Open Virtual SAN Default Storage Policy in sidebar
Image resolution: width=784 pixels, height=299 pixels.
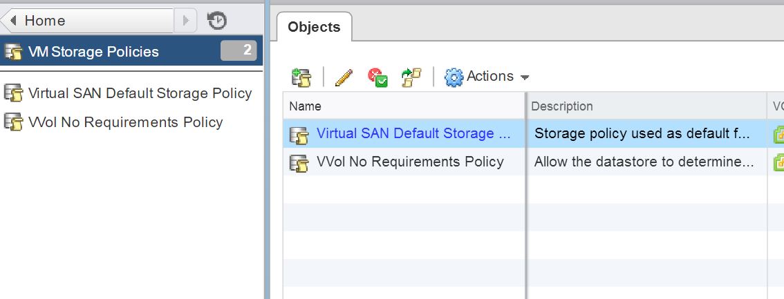140,93
